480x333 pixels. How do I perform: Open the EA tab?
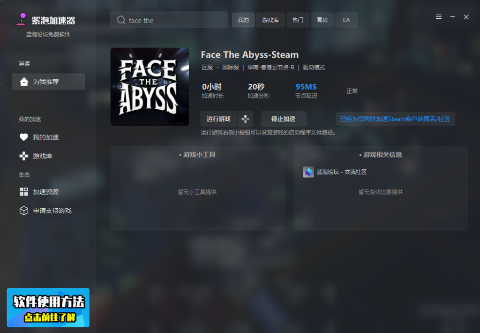[346, 20]
